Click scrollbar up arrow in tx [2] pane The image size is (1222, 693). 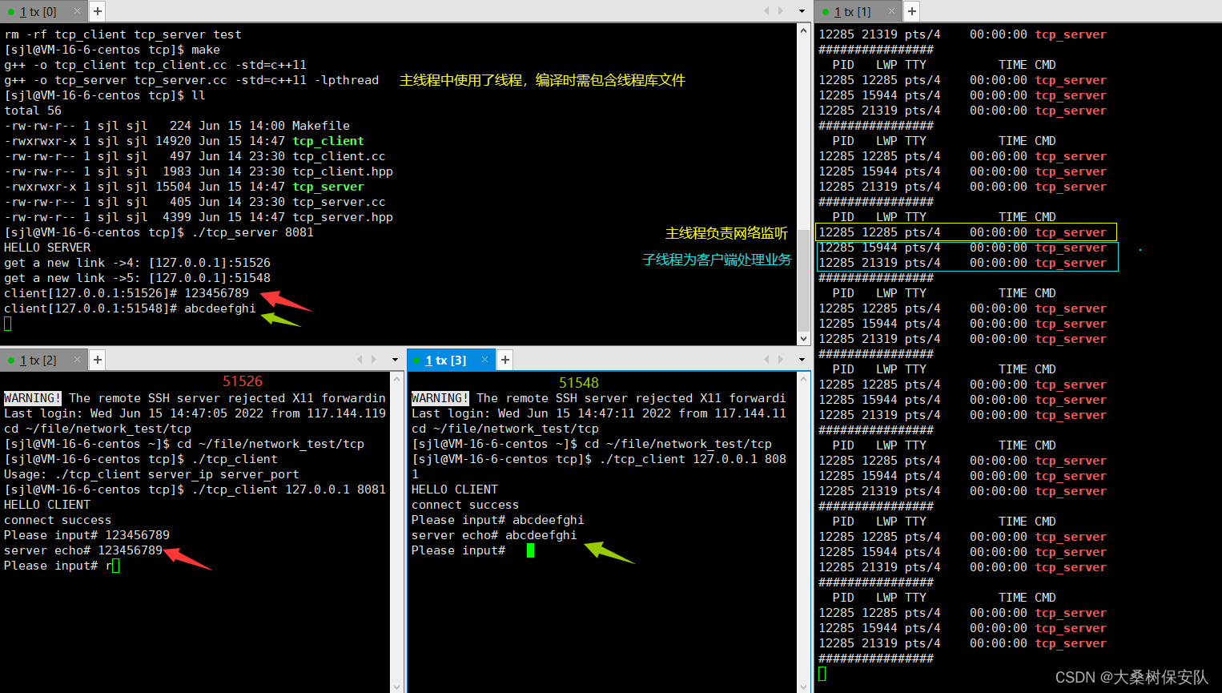[x=396, y=378]
